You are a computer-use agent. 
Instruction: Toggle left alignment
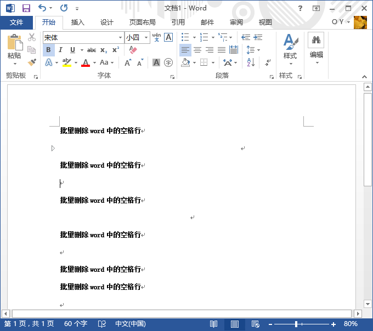185,50
